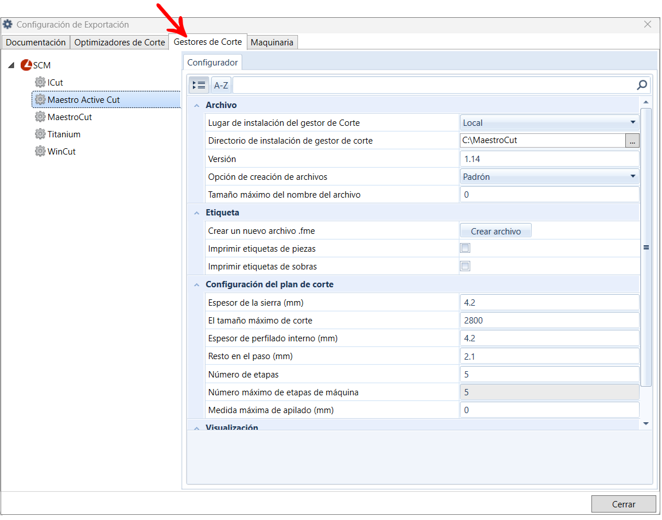Select the SCM root node label

pyautogui.click(x=42, y=66)
